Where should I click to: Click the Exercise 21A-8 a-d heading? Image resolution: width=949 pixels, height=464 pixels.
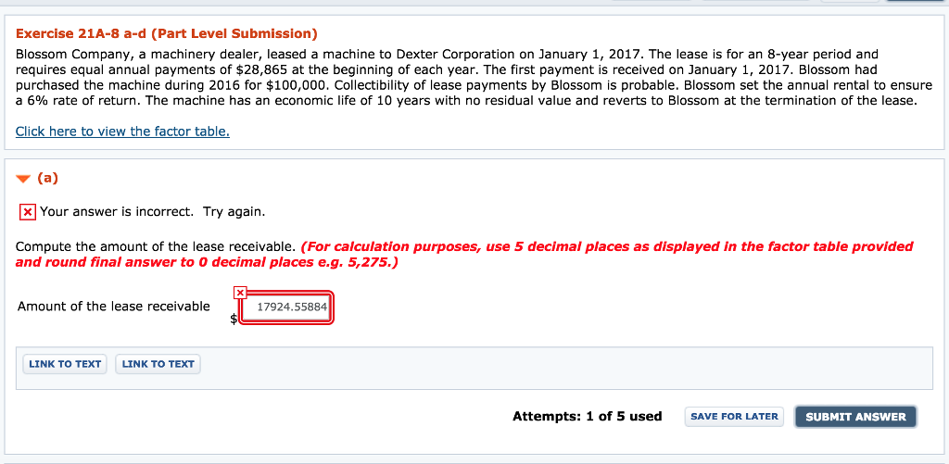167,34
